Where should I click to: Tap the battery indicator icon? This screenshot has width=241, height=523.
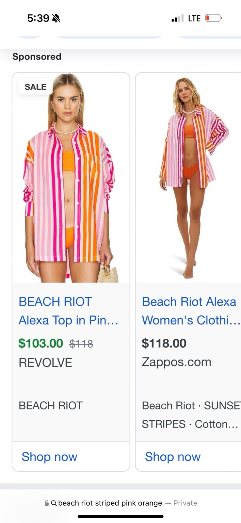click(214, 18)
